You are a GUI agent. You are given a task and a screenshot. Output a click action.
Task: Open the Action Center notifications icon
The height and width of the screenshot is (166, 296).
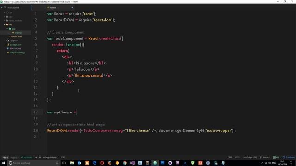pyautogui.click(x=291, y=163)
